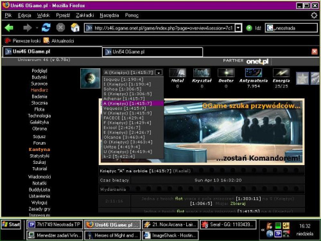Click the Windows Start button

point(11,224)
